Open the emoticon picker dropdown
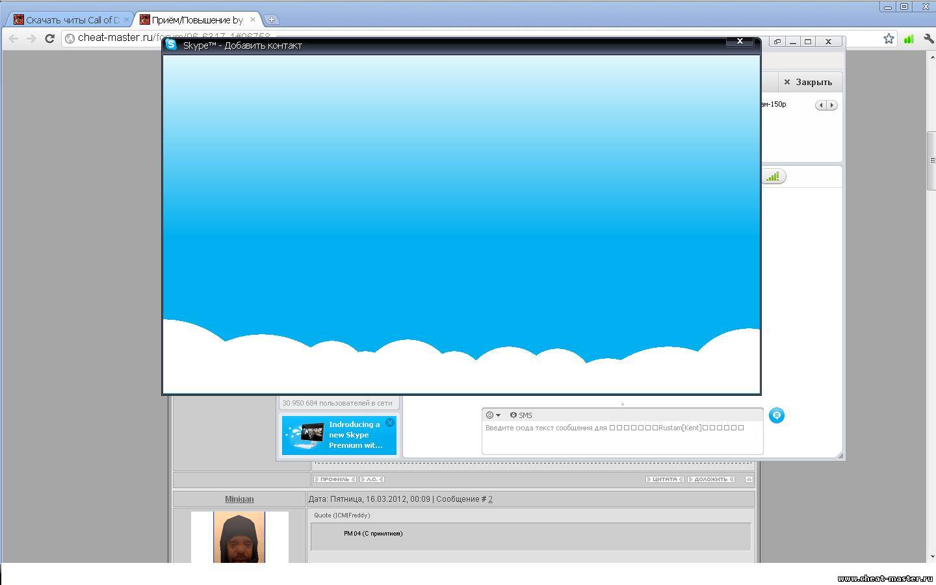The width and height of the screenshot is (936, 585). (493, 415)
